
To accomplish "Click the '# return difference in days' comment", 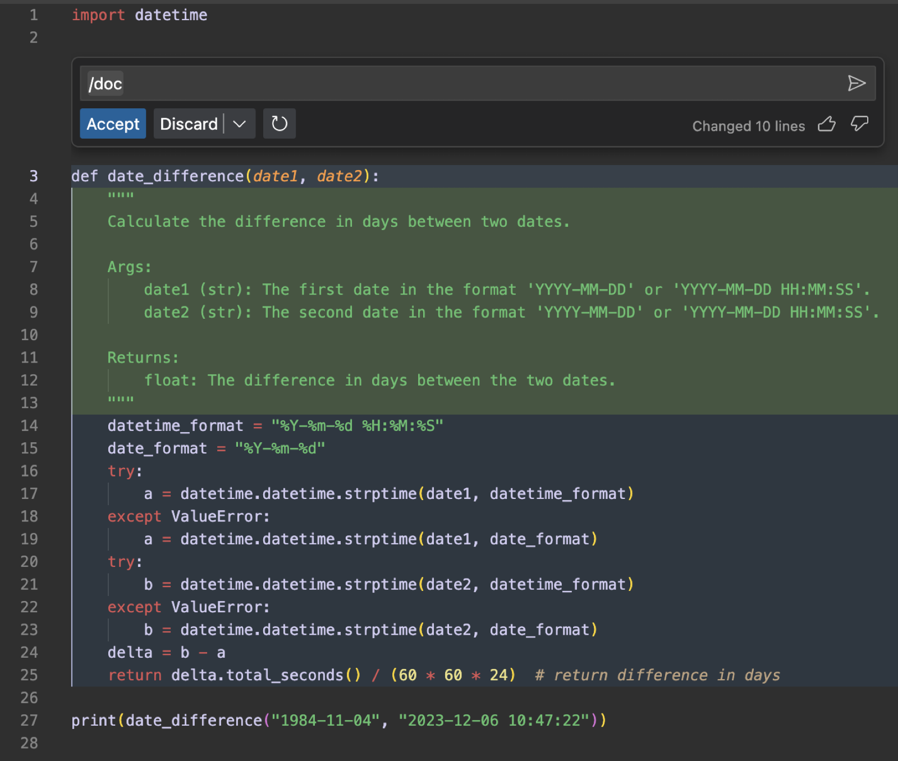I will [x=657, y=675].
